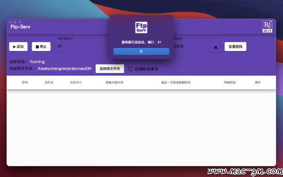Click the 设置密码 button
Screen dimensions: 283x177
tap(235, 47)
